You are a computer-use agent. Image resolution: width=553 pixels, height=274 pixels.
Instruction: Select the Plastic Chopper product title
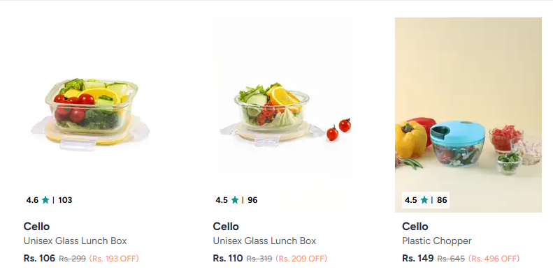tap(437, 241)
